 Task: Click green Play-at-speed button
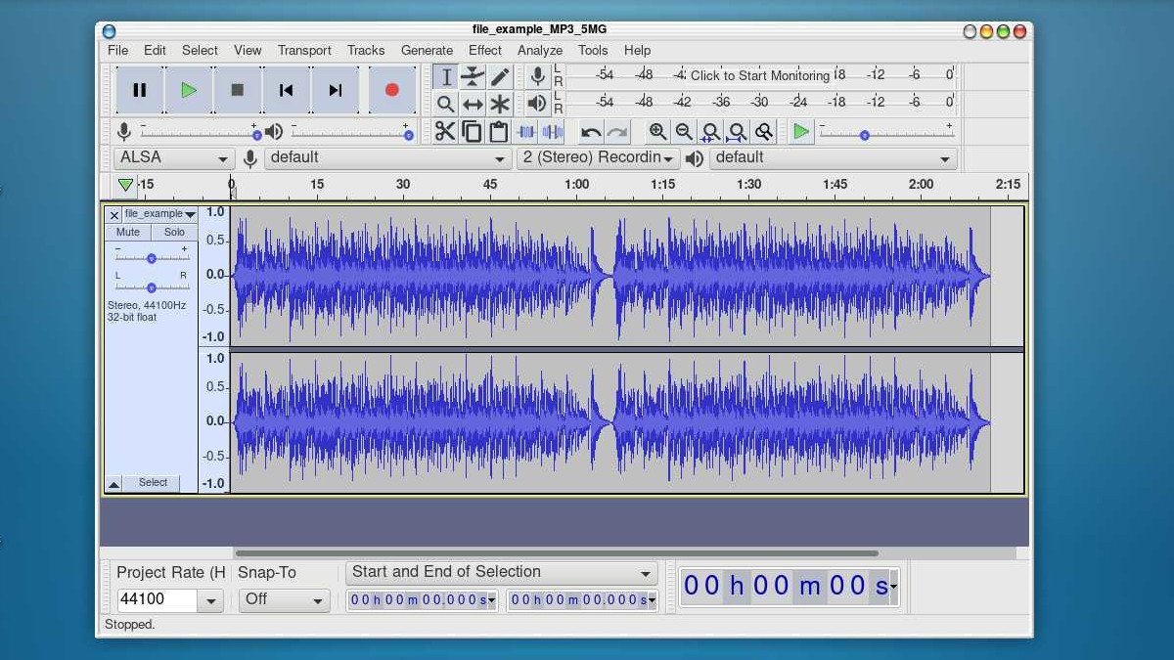click(x=801, y=131)
